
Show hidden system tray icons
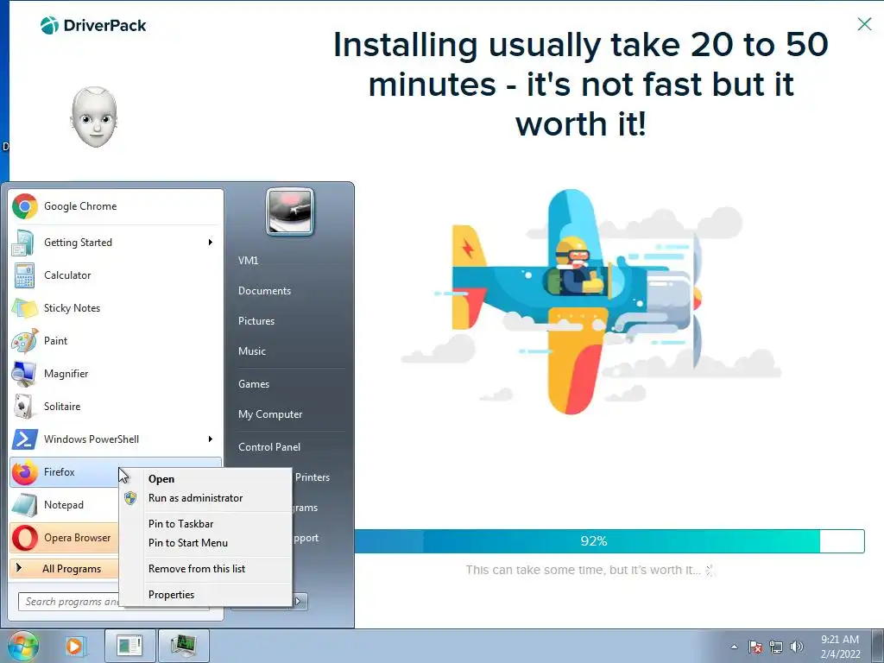tap(734, 647)
